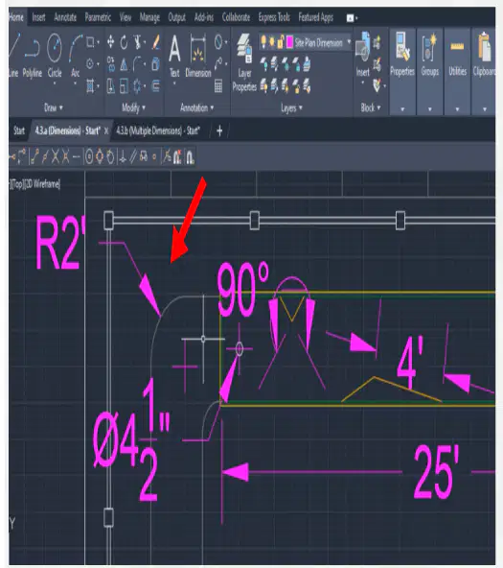Expand the Draw panel flyout
This screenshot has width=503, height=568.
click(x=54, y=107)
